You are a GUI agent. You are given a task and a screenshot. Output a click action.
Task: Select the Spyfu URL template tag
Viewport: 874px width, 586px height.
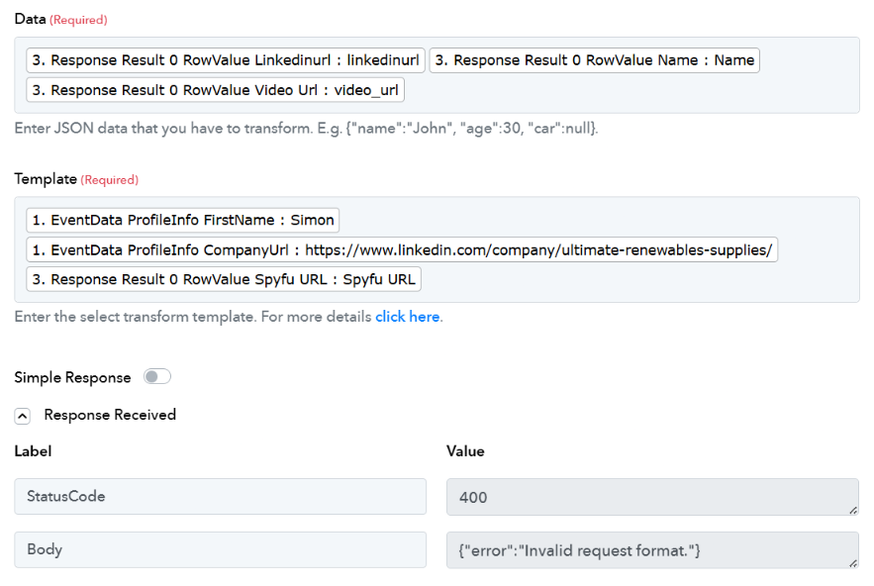(223, 279)
